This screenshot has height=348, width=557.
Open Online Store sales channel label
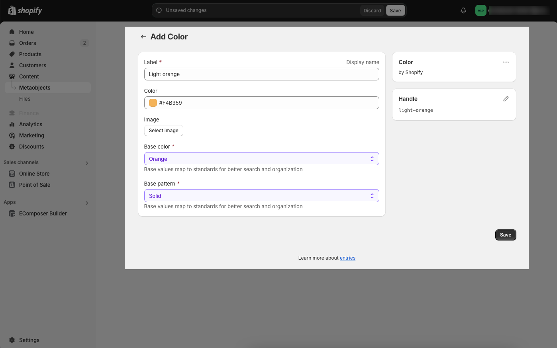pos(34,174)
